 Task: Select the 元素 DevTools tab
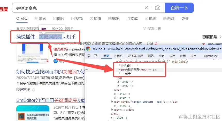click(x=106, y=56)
